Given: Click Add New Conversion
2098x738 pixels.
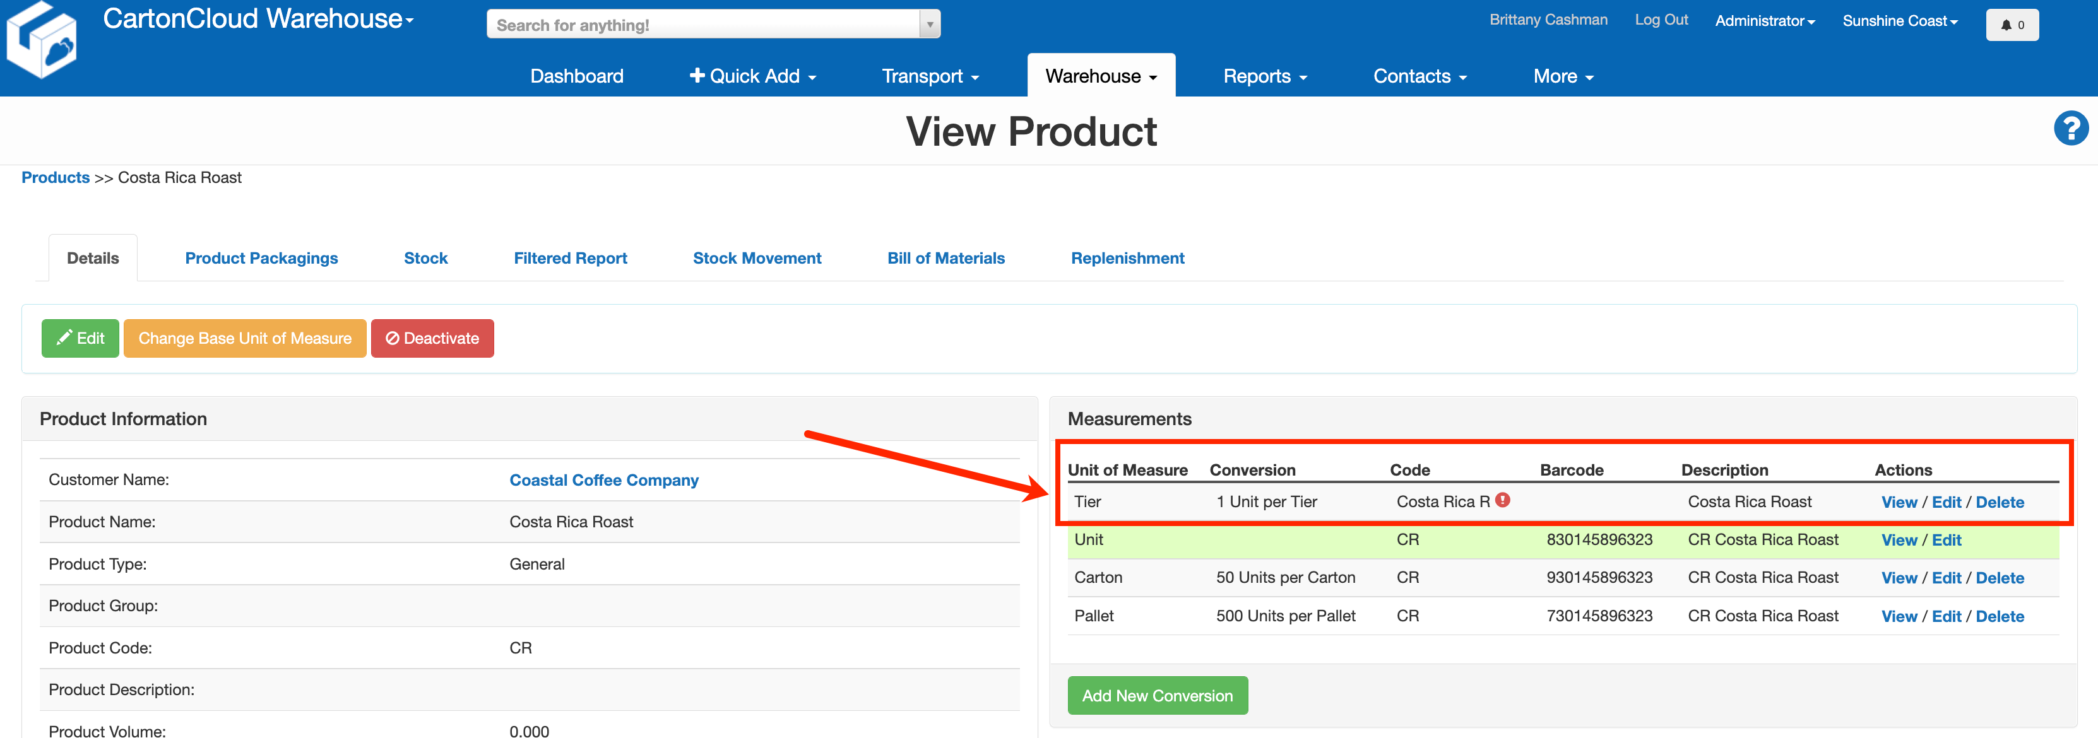Looking at the screenshot, I should coord(1158,695).
